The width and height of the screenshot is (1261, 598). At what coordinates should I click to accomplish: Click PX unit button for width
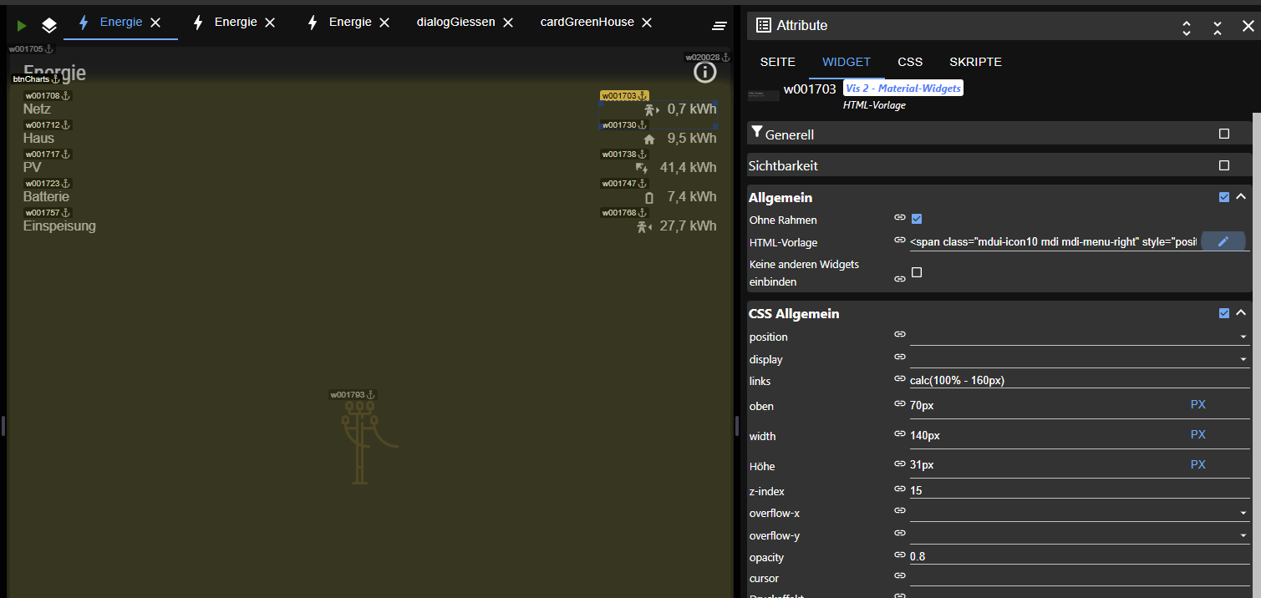click(1197, 434)
